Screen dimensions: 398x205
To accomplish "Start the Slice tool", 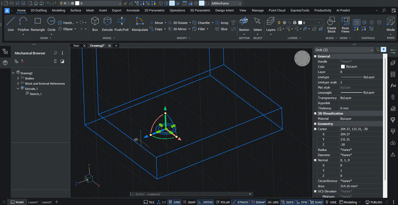I will (221, 29).
